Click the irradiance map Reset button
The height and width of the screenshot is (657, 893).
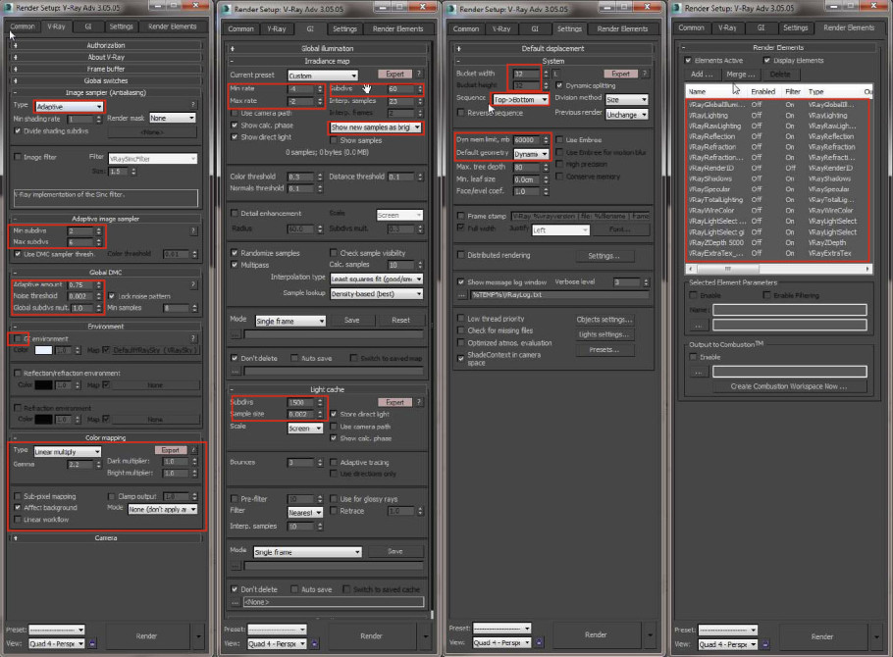[400, 320]
